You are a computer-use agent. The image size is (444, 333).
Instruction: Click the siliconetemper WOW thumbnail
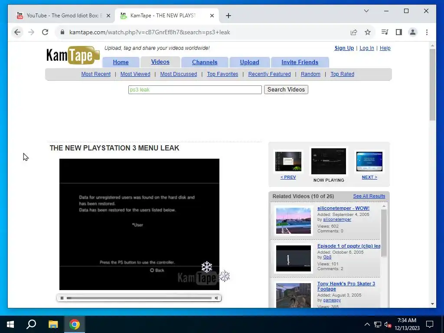(294, 221)
